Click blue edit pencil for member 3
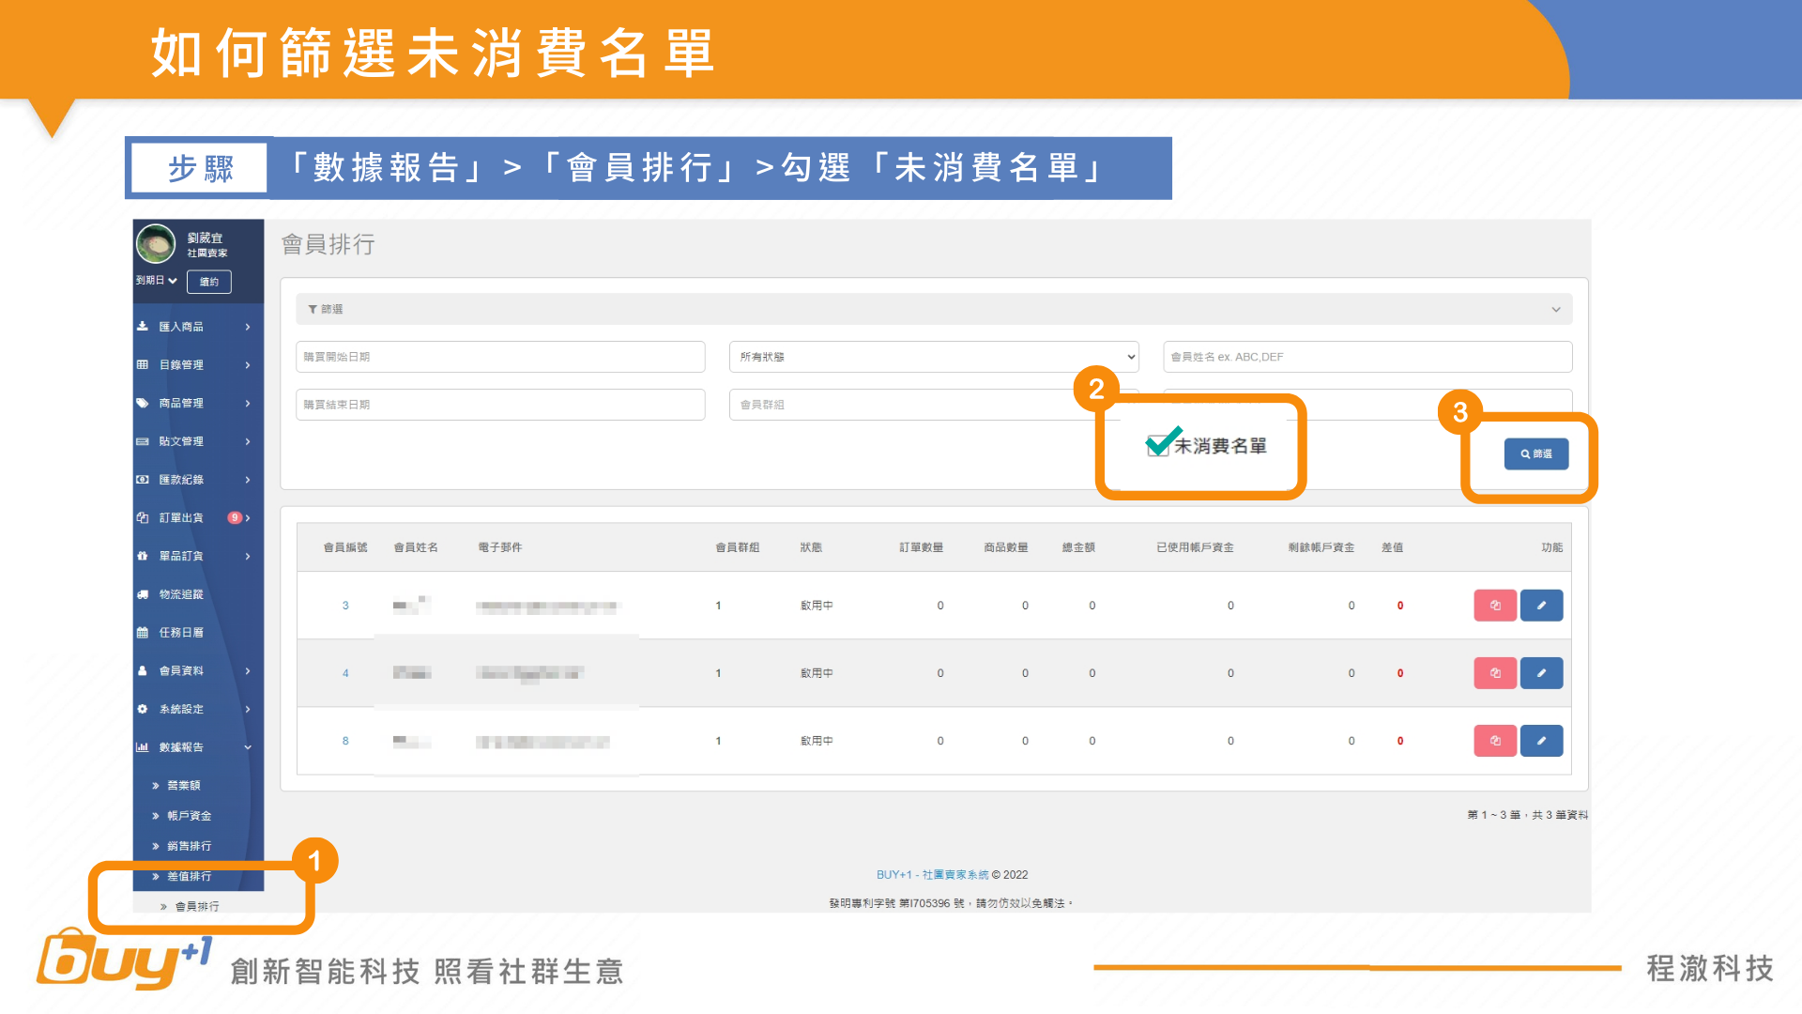 click(1541, 606)
